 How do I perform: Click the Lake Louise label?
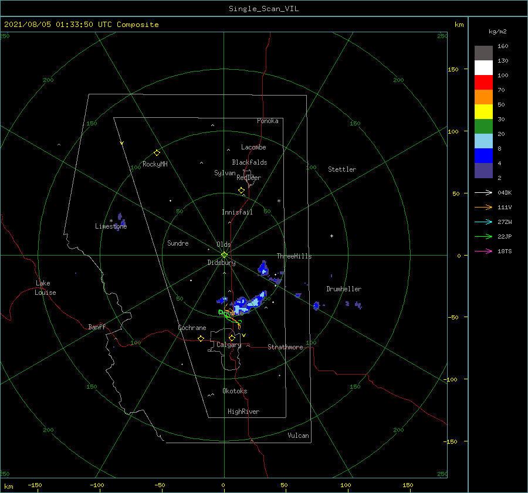(45, 288)
